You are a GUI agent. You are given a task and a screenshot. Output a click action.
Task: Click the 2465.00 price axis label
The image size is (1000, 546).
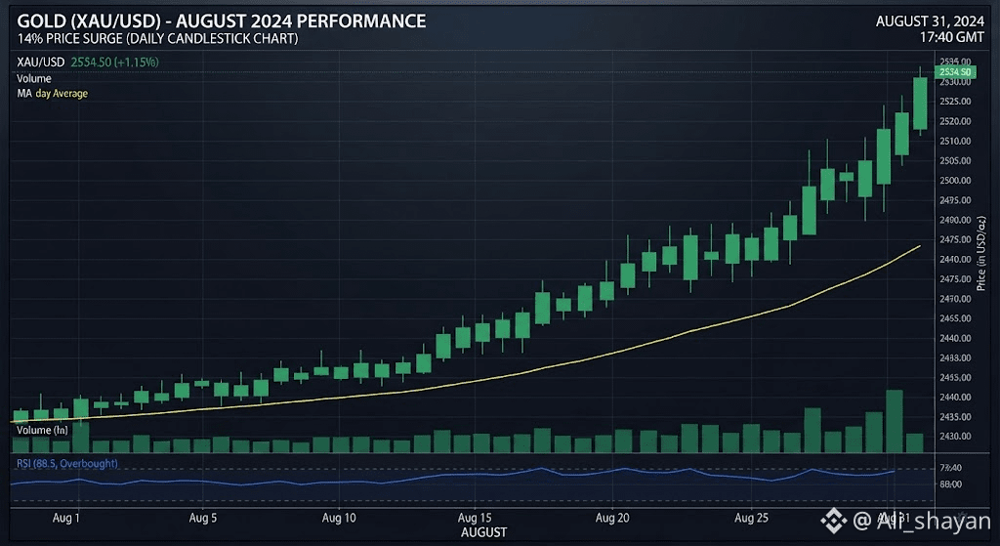coord(955,318)
